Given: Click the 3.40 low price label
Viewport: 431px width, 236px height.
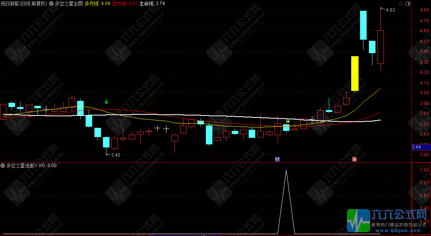Looking at the screenshot, I should (115, 155).
